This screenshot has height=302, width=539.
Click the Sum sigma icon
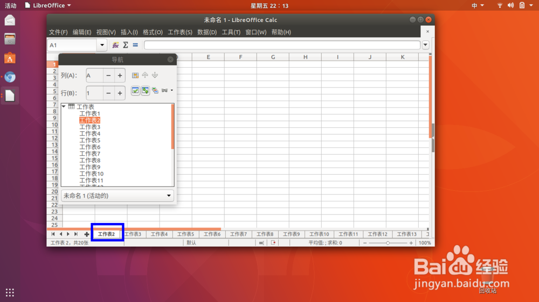(x=126, y=45)
